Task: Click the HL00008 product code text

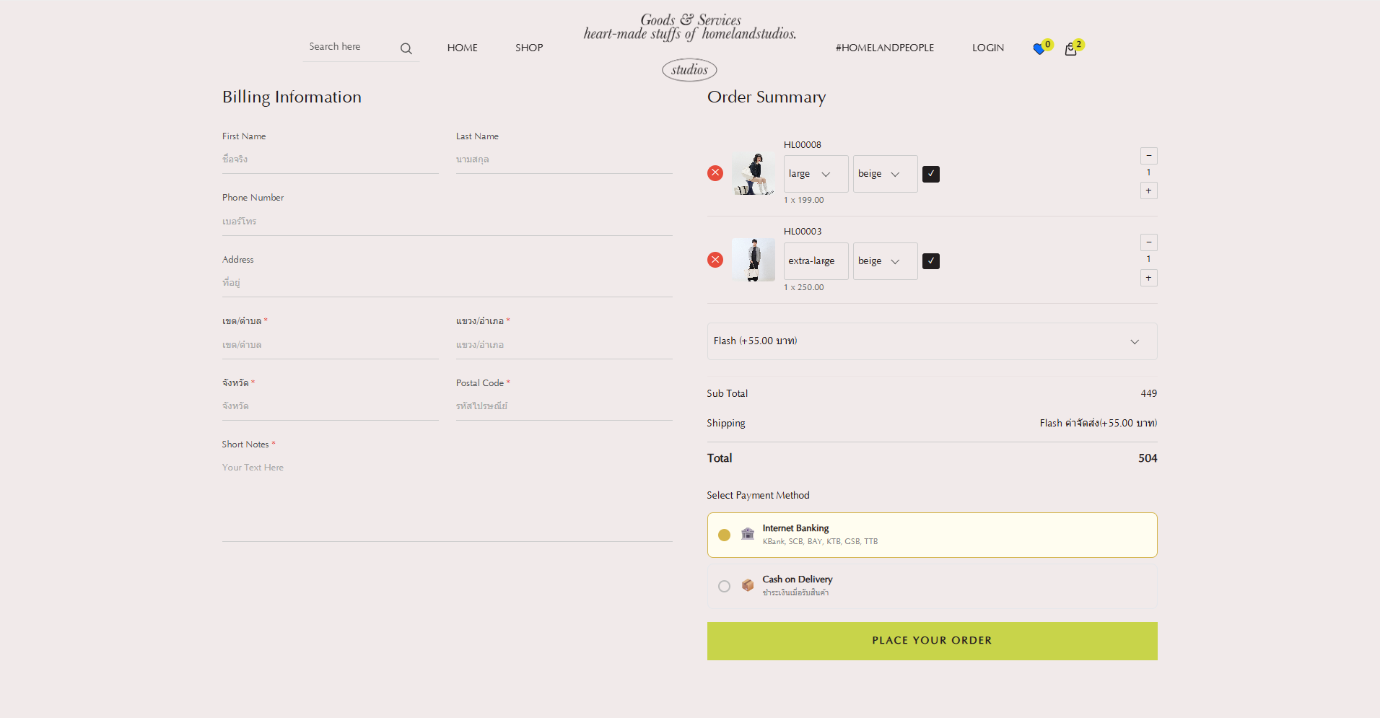Action: point(803,144)
